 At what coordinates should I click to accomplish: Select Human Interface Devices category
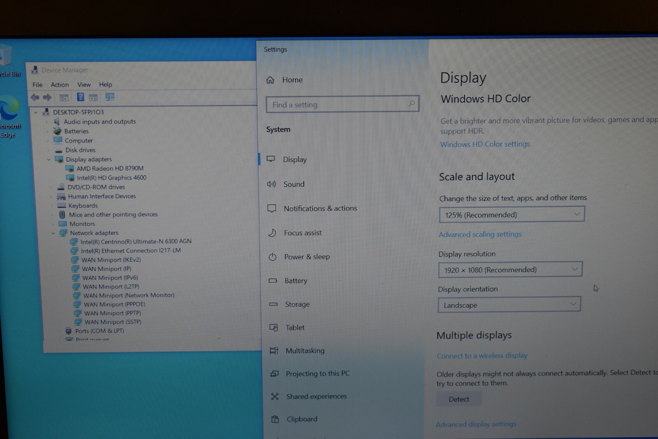pyautogui.click(x=102, y=196)
